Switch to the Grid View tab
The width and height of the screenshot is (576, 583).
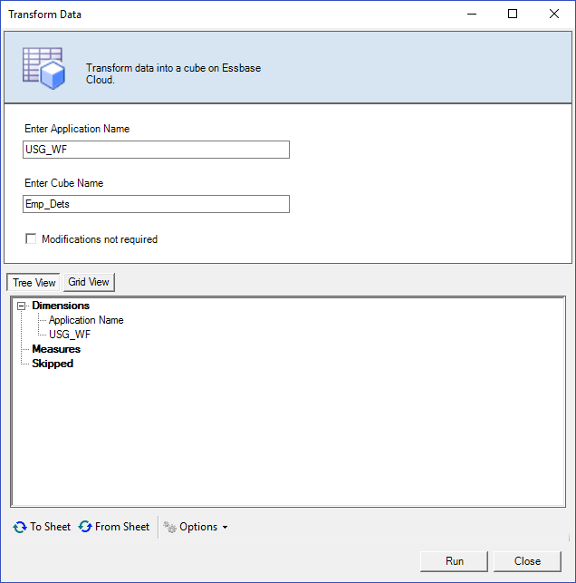[x=89, y=282]
